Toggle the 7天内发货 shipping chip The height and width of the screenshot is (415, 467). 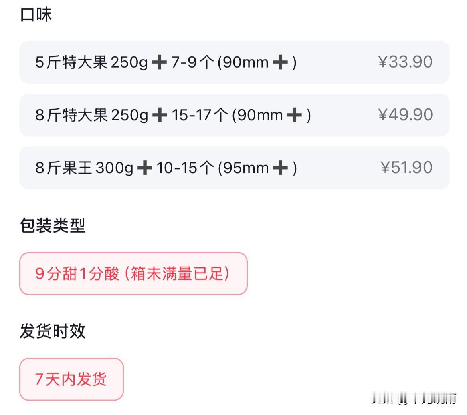point(71,379)
